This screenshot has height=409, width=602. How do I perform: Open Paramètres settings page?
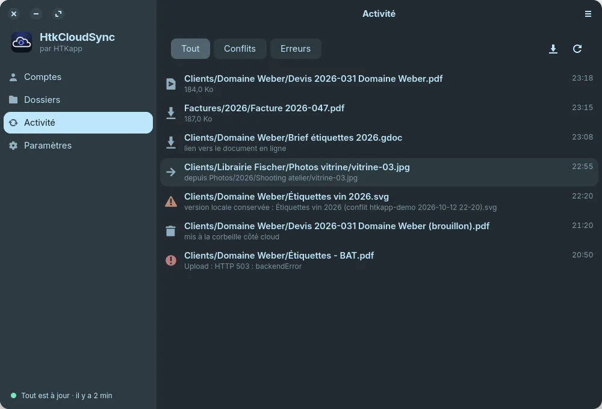click(x=78, y=146)
